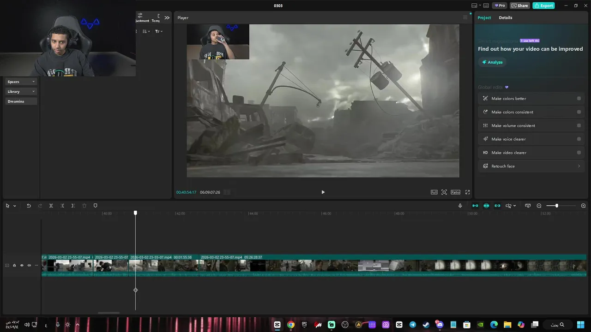Start voiceover recording with the microphone icon

pos(460,206)
